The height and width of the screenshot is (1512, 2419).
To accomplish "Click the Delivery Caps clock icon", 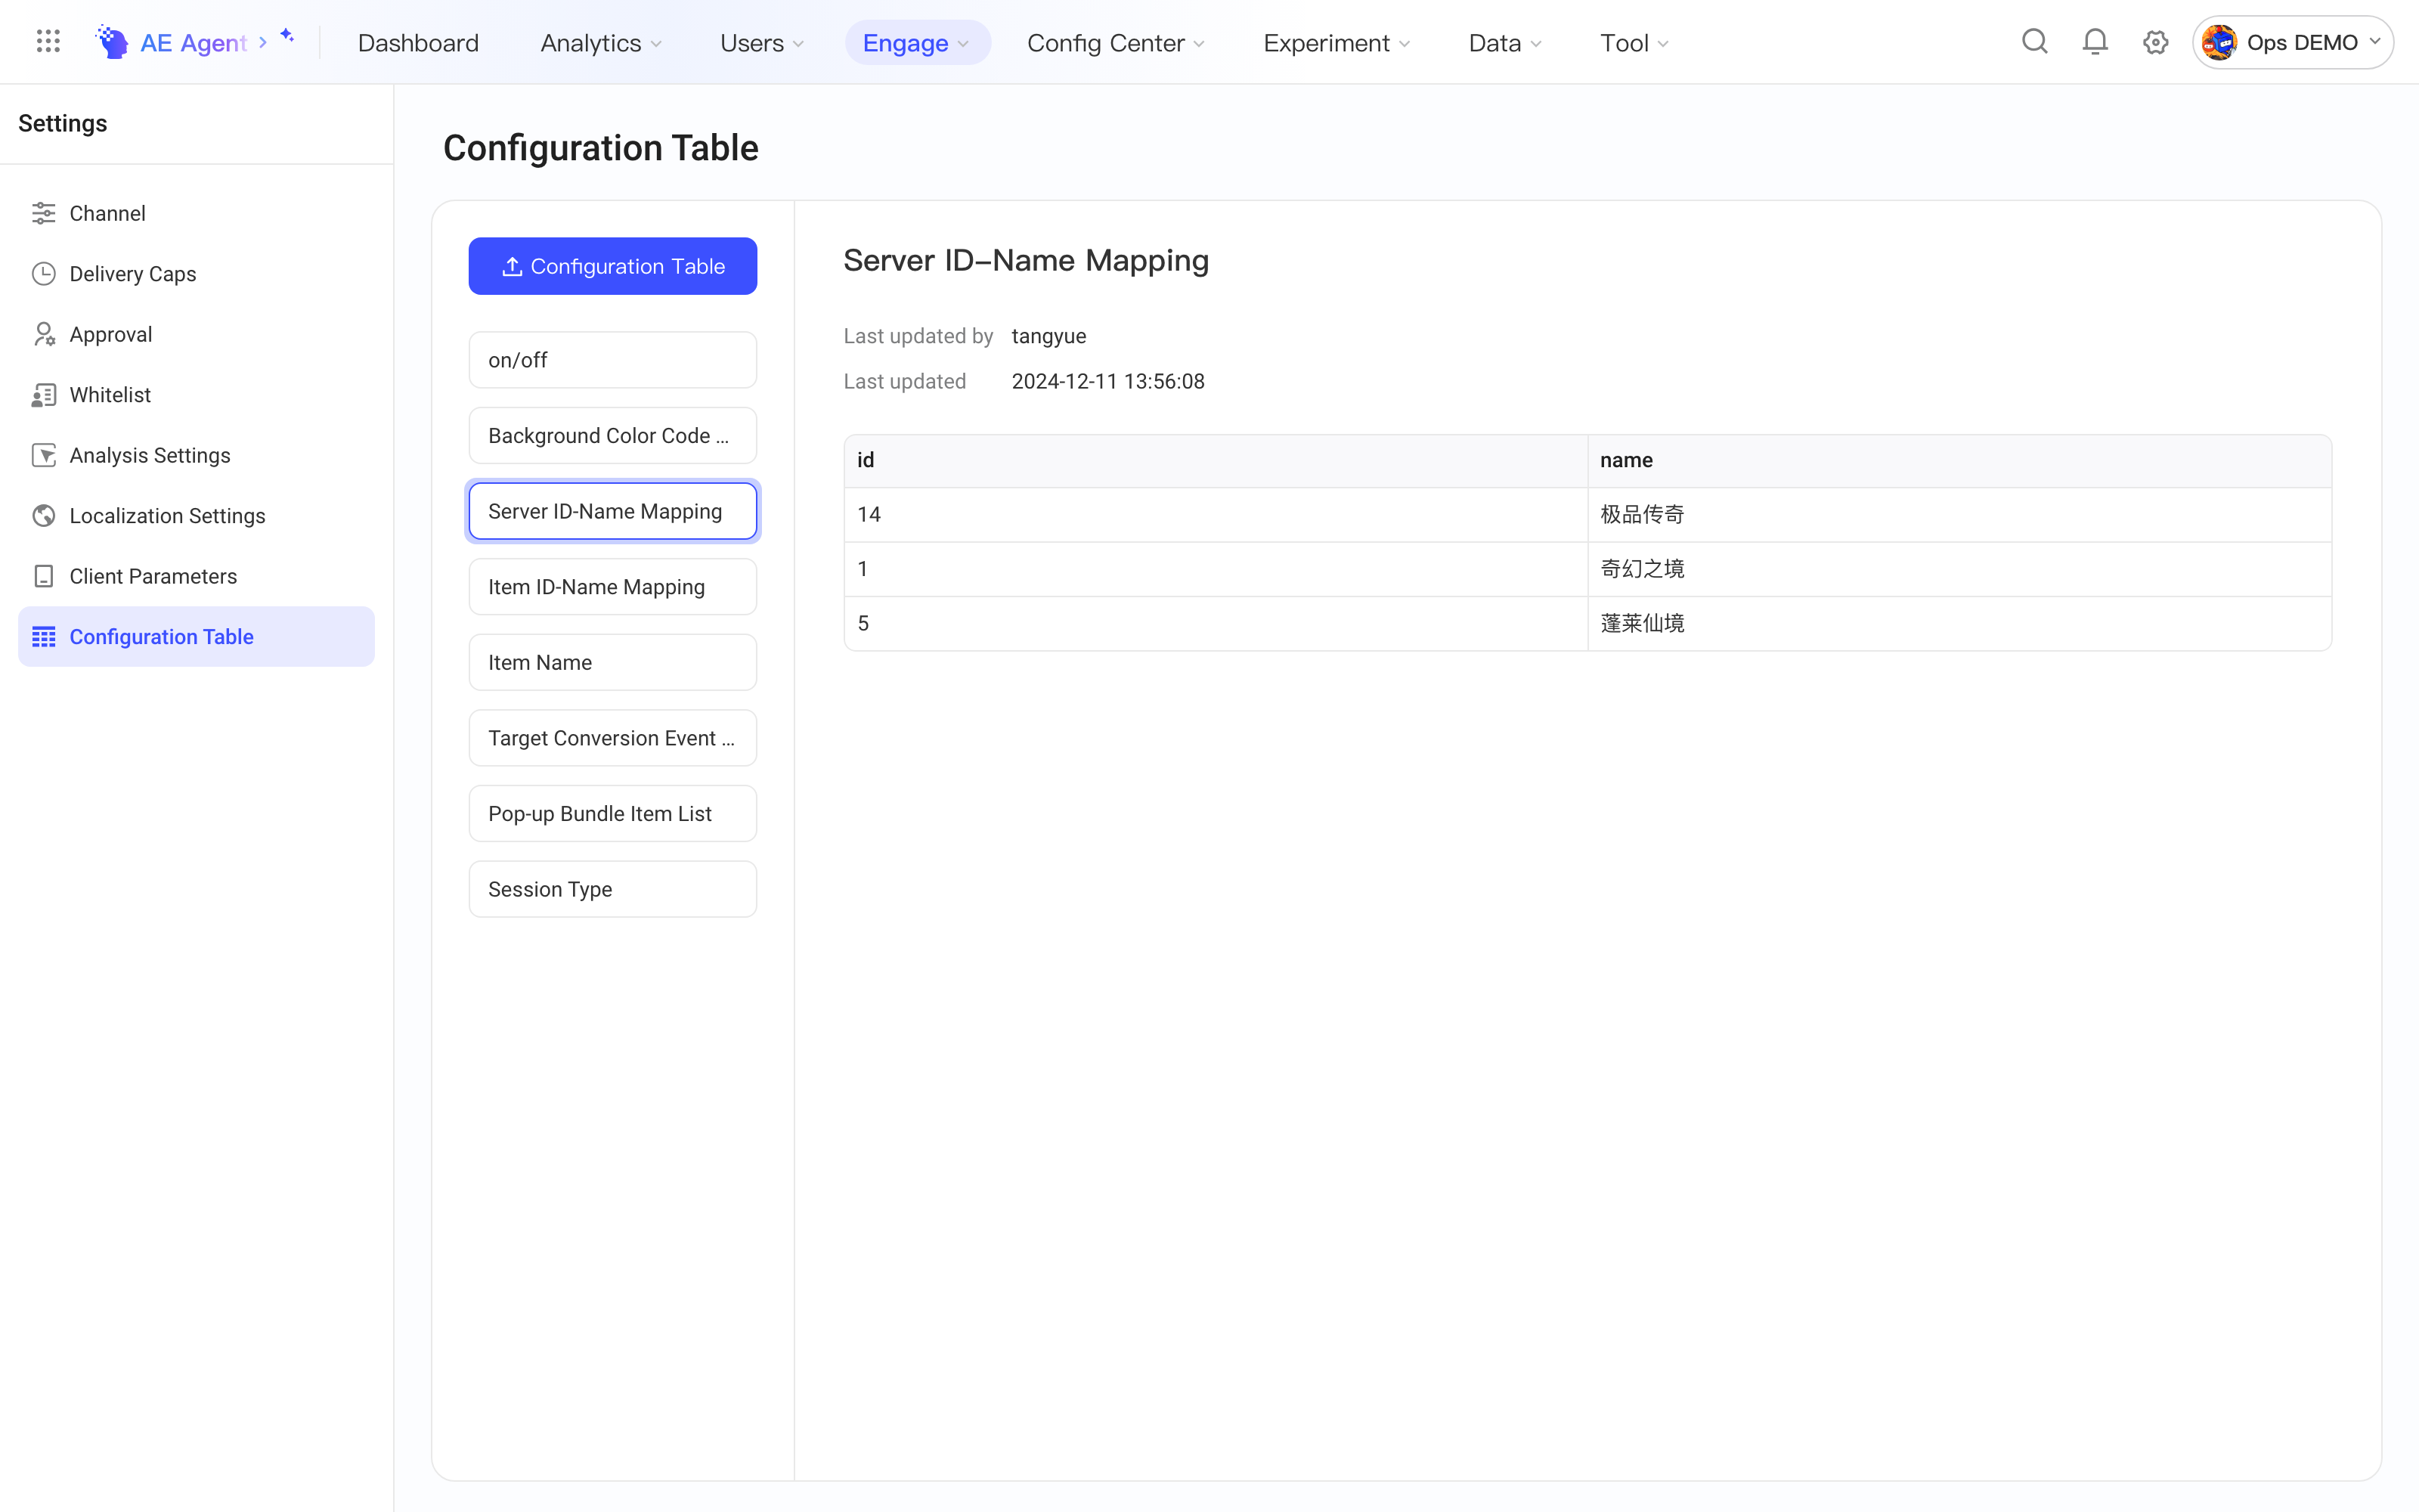I will coord(44,274).
